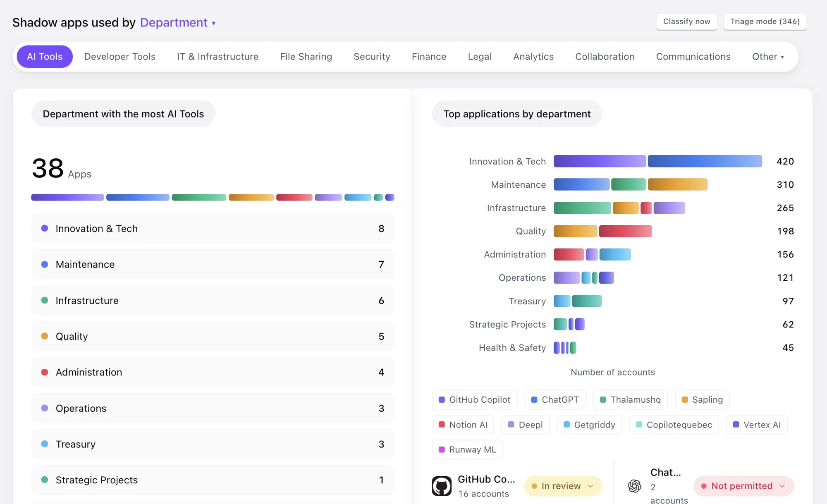Switch to the Finance tab
827x504 pixels.
click(429, 57)
